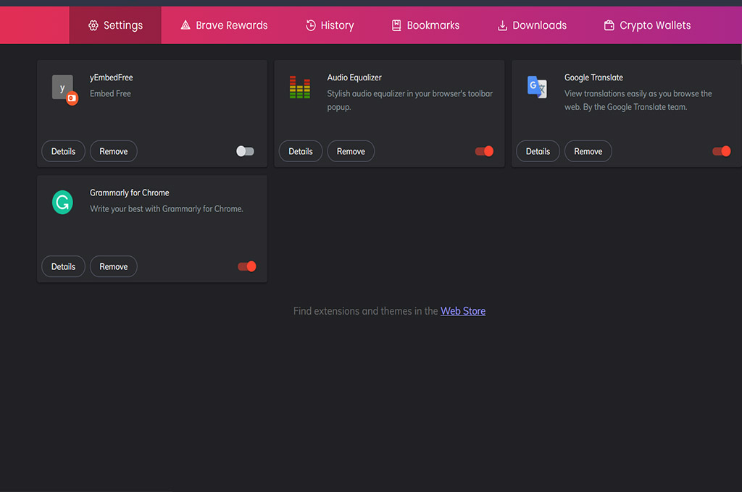Select the Audio Equalizer title text
Viewport: 742px width, 492px height.
[x=354, y=77]
